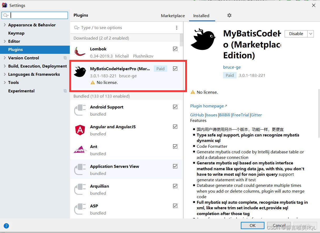Click the warning icon beside No license in details
This screenshot has width=320, height=233.
coord(193,92)
